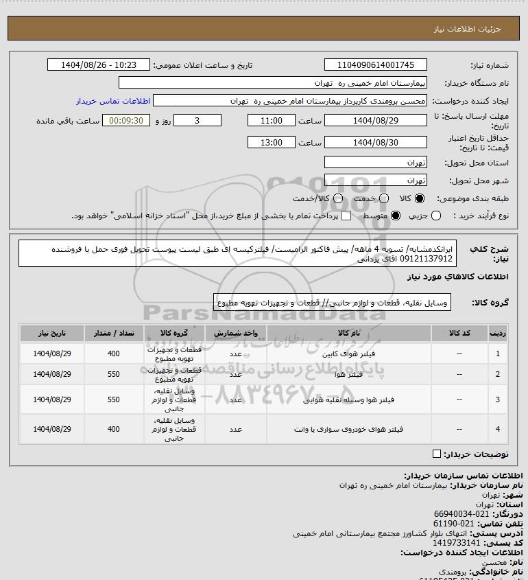Select the فیلتر هوای کابین table row

pos(263,353)
